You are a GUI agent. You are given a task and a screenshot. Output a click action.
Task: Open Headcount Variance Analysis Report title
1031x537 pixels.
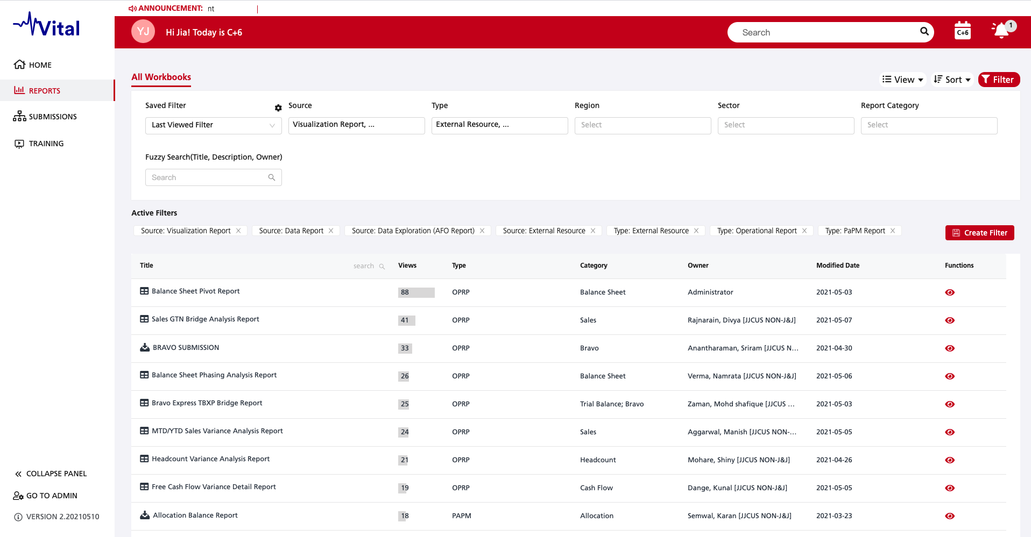[211, 459]
